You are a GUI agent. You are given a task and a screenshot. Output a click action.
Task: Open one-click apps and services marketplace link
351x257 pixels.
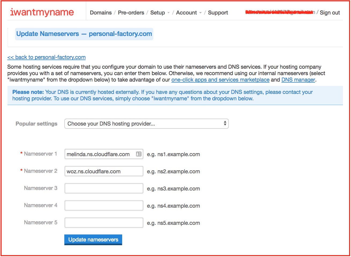[x=221, y=80]
